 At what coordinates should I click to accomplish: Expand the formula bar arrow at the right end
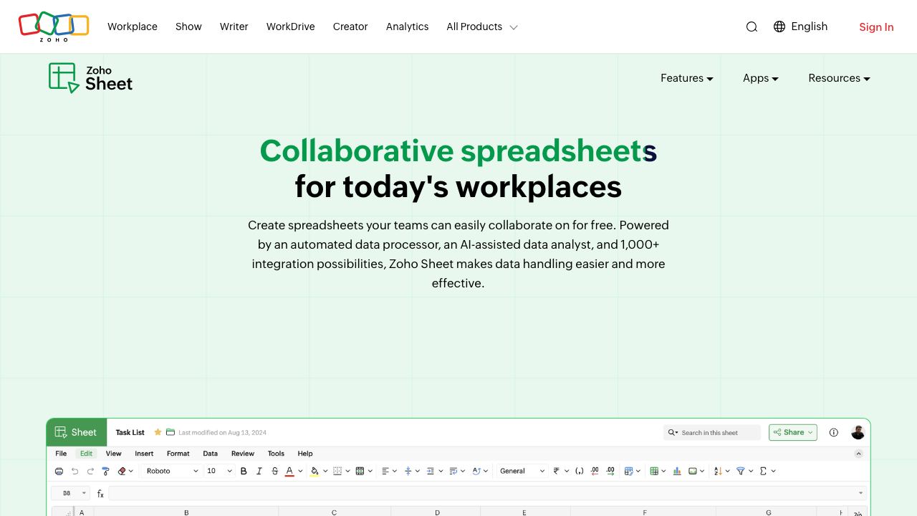[x=860, y=493]
